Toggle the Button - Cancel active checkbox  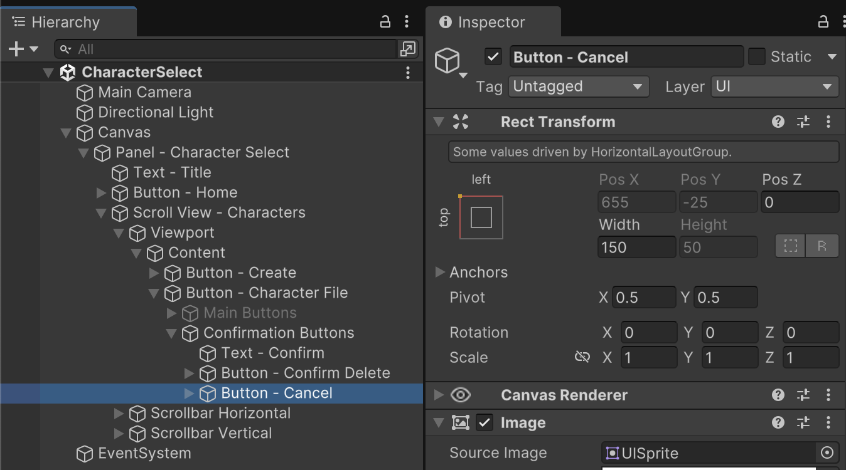[493, 57]
